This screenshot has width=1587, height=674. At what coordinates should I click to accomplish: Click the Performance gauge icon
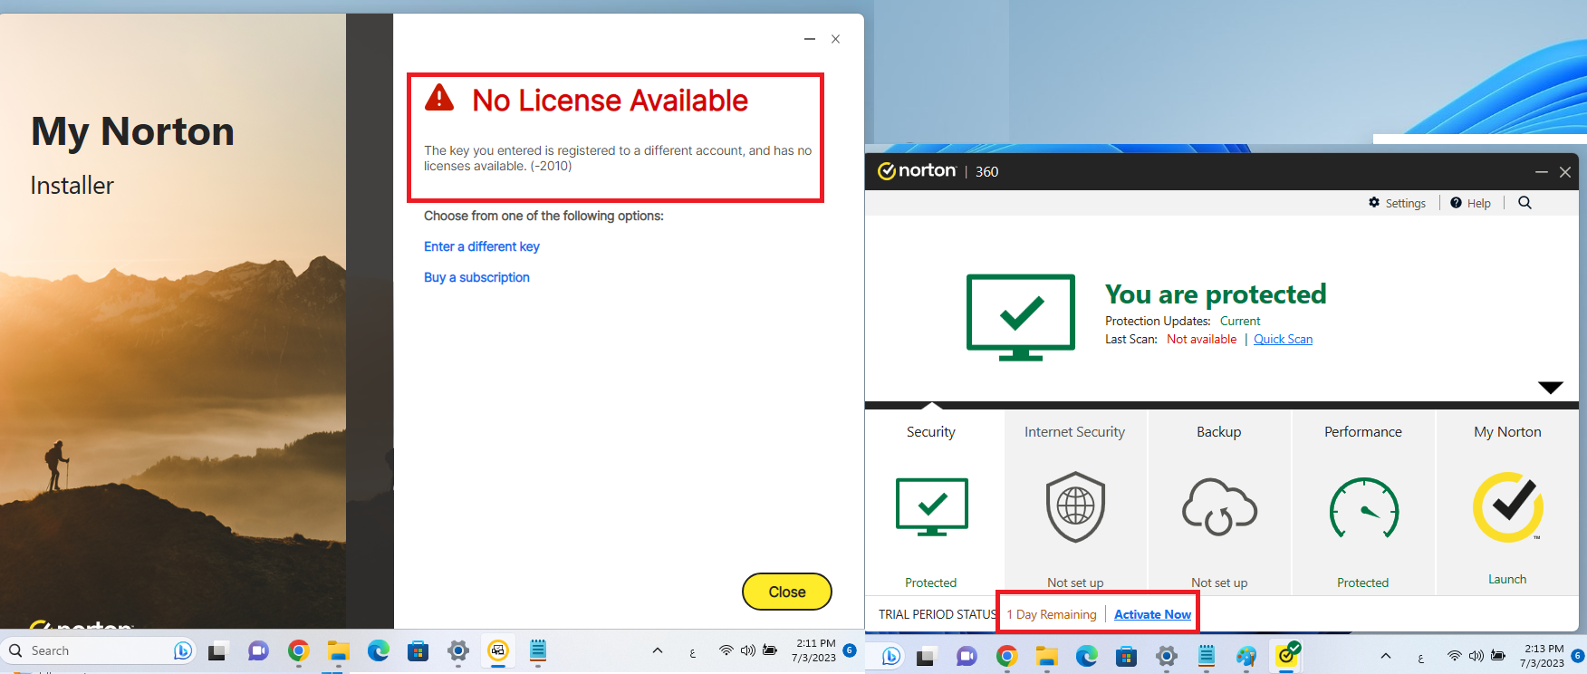pyautogui.click(x=1364, y=508)
